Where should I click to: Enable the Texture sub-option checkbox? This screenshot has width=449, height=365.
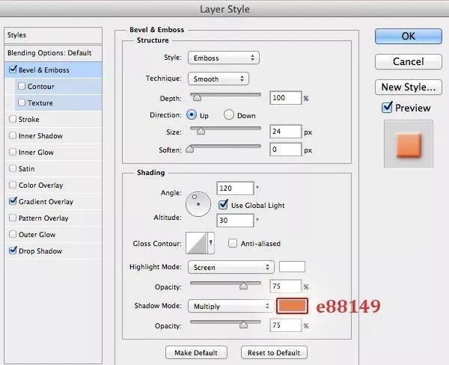click(22, 102)
